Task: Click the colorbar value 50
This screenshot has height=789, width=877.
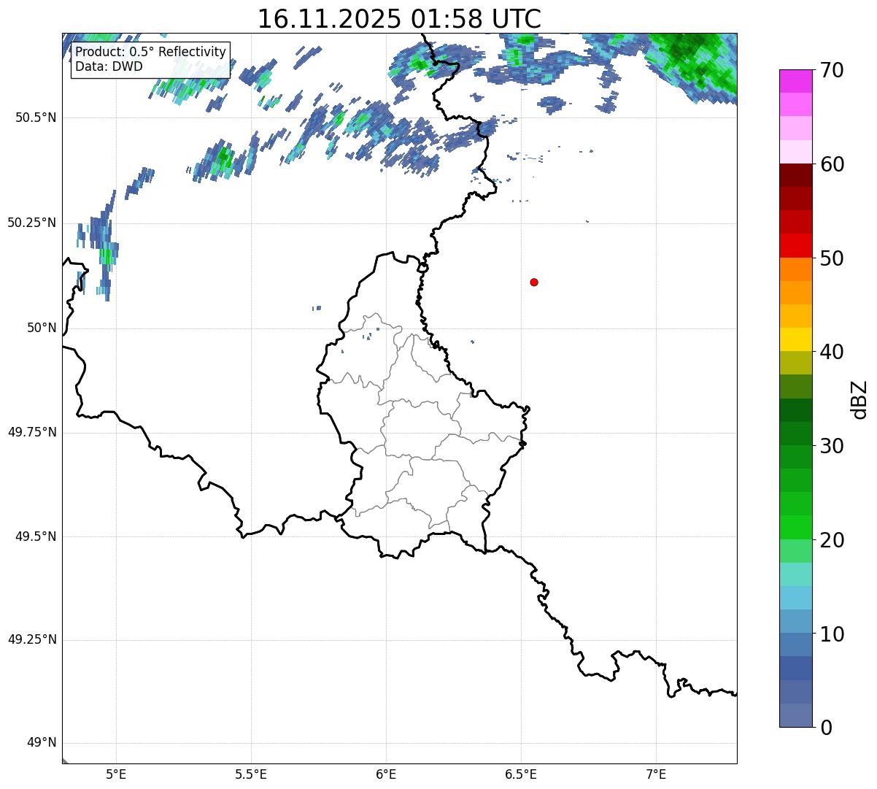Action: (832, 258)
